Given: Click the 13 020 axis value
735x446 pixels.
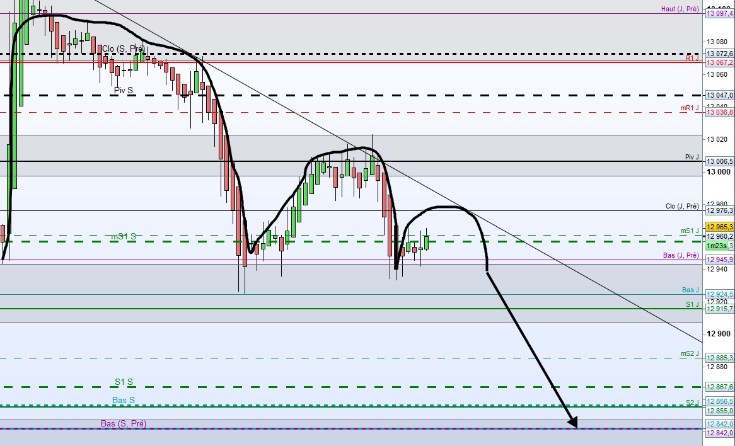Looking at the screenshot, I should (717, 139).
